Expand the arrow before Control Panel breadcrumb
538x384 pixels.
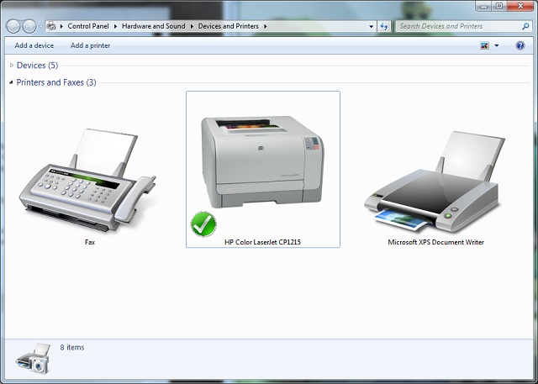pos(61,26)
